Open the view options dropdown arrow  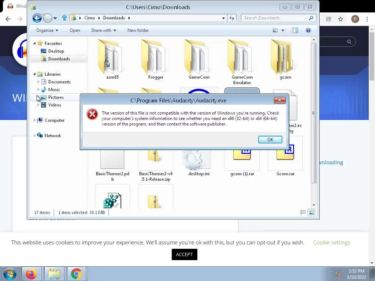click(x=283, y=30)
